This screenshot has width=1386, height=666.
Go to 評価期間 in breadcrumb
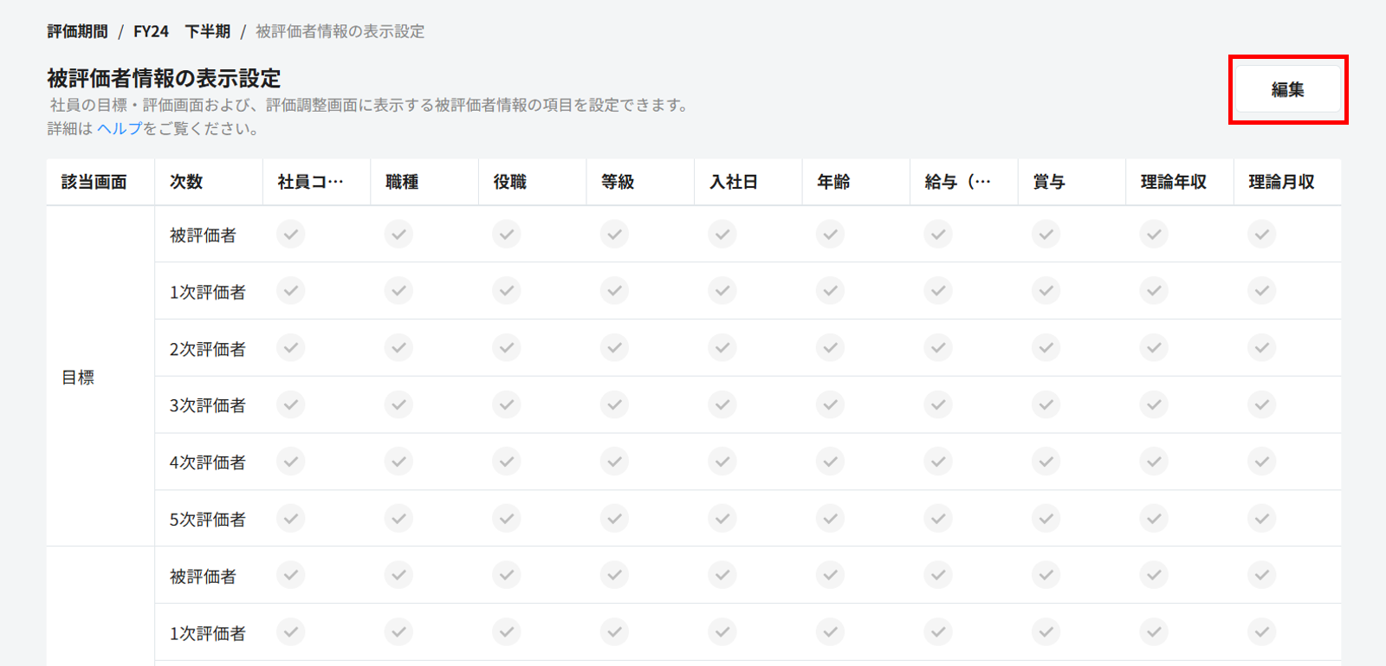tap(77, 32)
